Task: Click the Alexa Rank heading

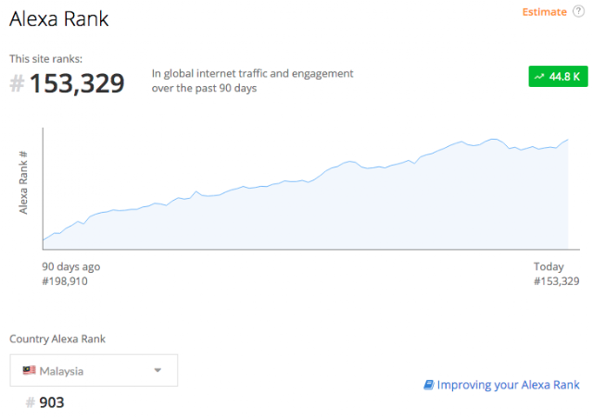Action: click(59, 18)
